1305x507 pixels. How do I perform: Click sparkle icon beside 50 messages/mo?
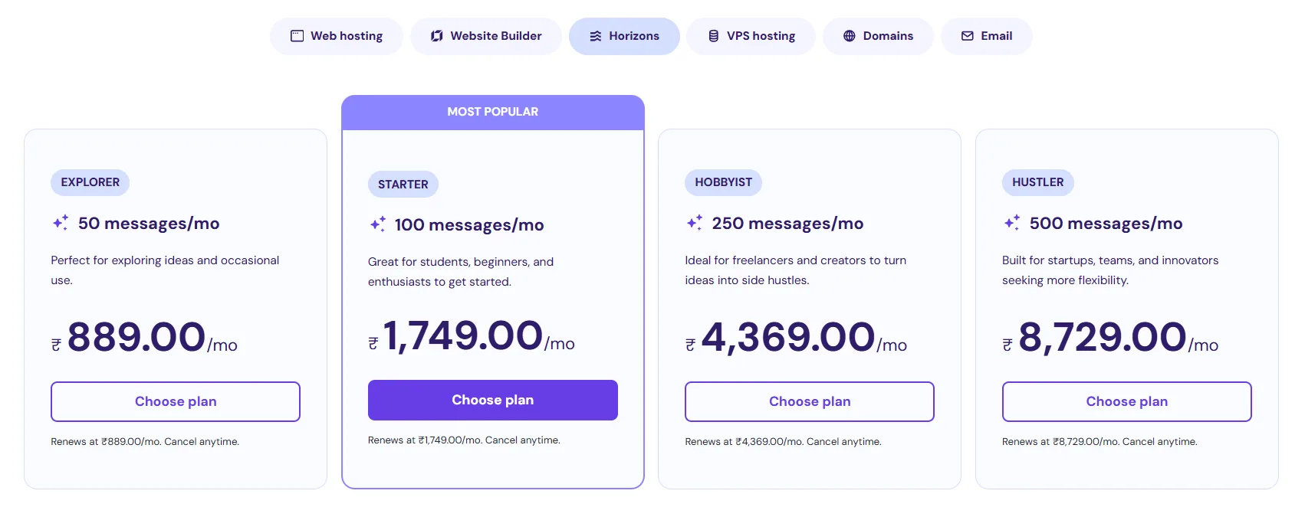pos(61,223)
